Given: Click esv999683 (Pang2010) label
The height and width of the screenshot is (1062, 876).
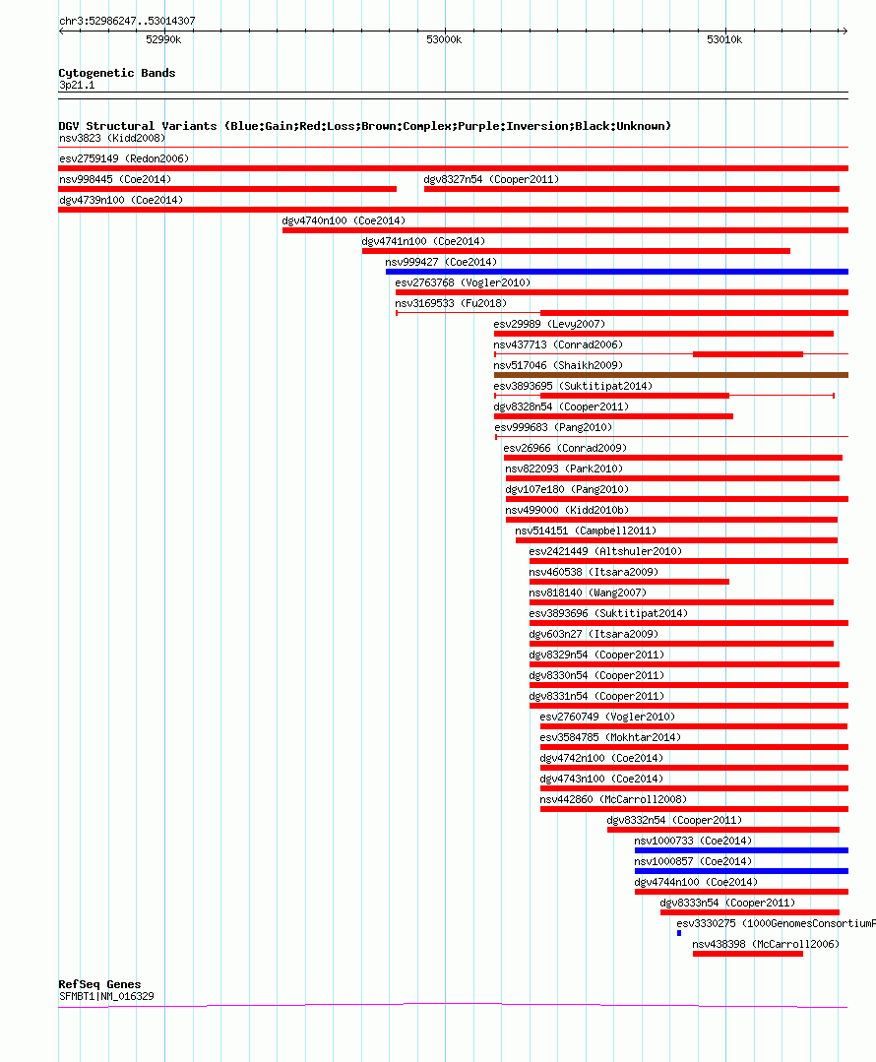Looking at the screenshot, I should [x=553, y=427].
